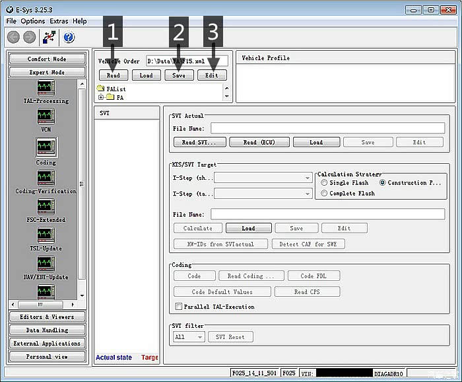Open the Extras menu
The image size is (462, 382).
[59, 21]
